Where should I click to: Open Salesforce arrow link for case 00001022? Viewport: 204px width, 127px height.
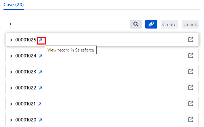41,88
